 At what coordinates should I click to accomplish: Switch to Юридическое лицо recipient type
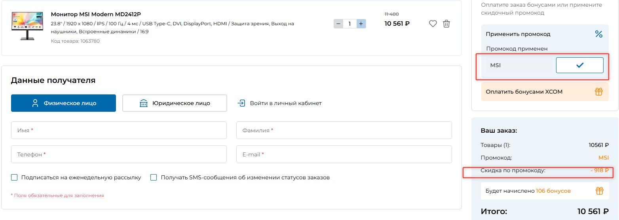click(x=175, y=103)
